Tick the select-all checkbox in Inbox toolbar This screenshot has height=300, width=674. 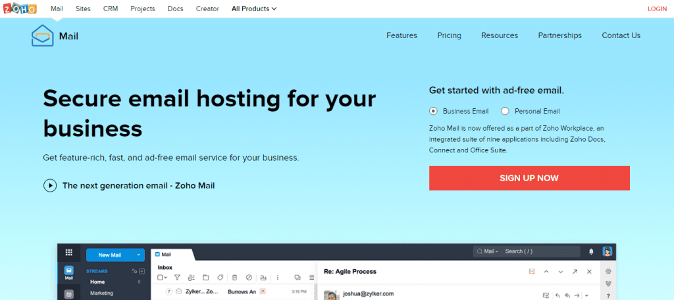[161, 277]
